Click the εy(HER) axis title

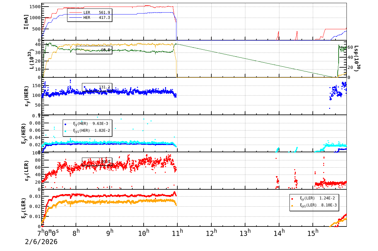[26, 96]
